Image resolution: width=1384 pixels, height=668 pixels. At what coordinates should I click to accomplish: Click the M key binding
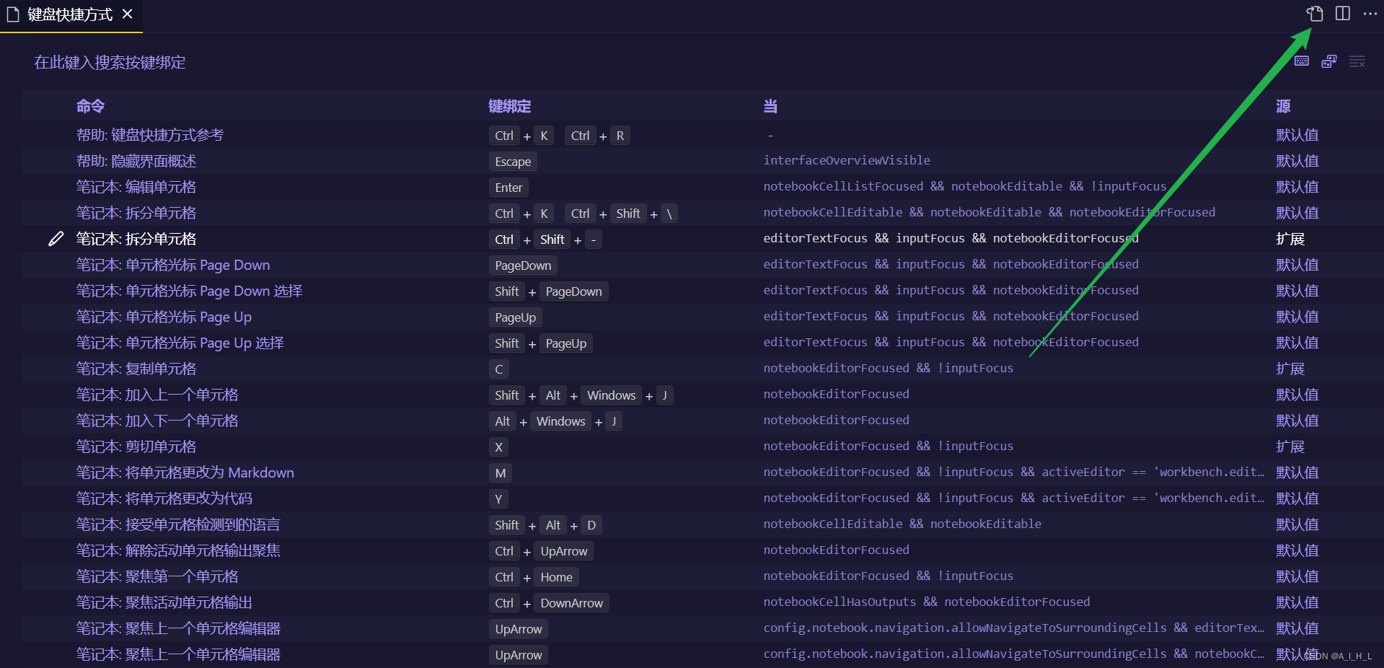[501, 473]
